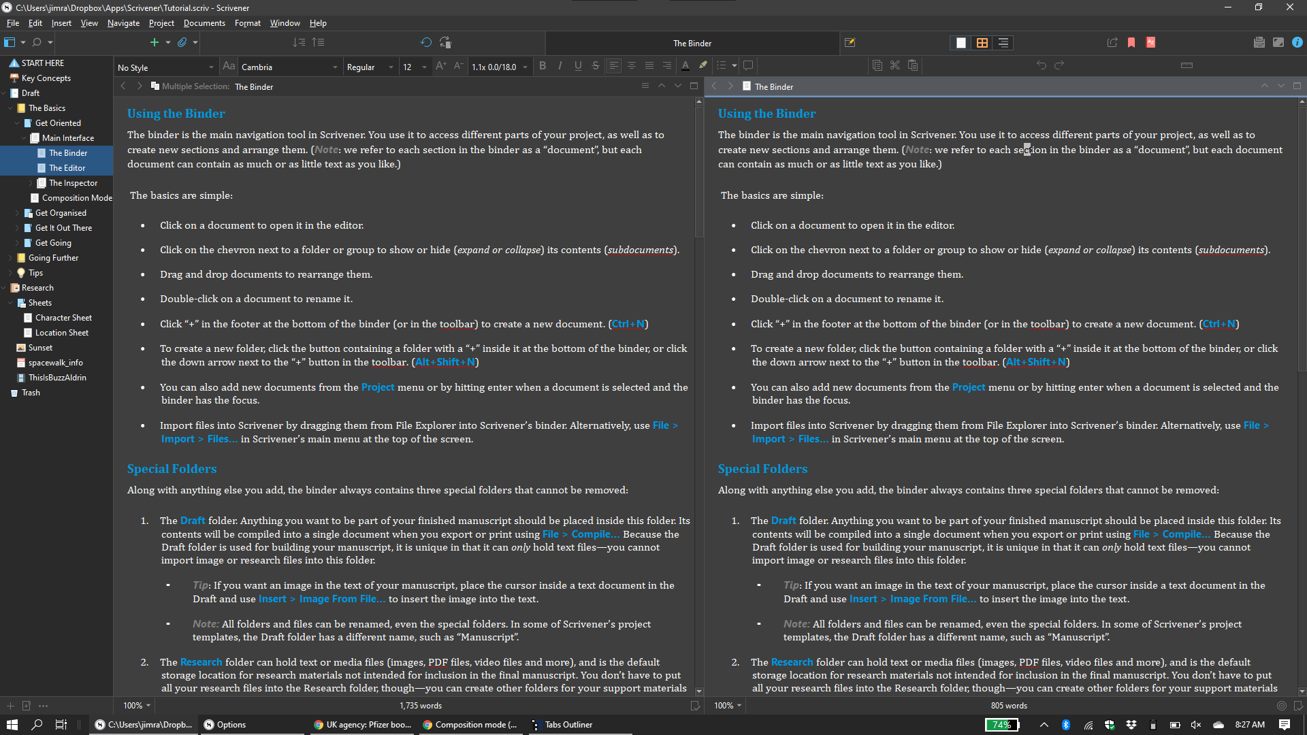
Task: Click the paperclip Import icon in toolbar
Action: [182, 42]
